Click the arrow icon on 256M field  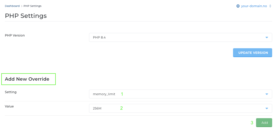267,108
